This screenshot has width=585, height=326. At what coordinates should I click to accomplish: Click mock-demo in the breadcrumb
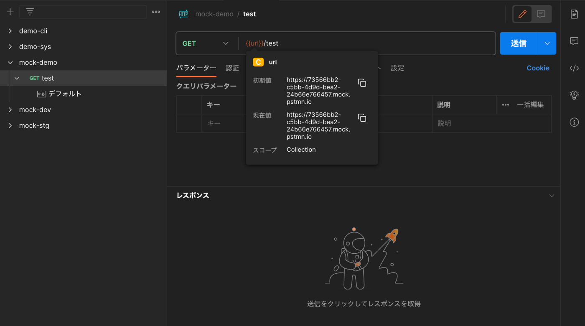tap(214, 14)
